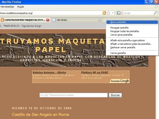The height and width of the screenshot is (119, 159).
Task: Click the blog header banner image
Action: [x=74, y=50]
